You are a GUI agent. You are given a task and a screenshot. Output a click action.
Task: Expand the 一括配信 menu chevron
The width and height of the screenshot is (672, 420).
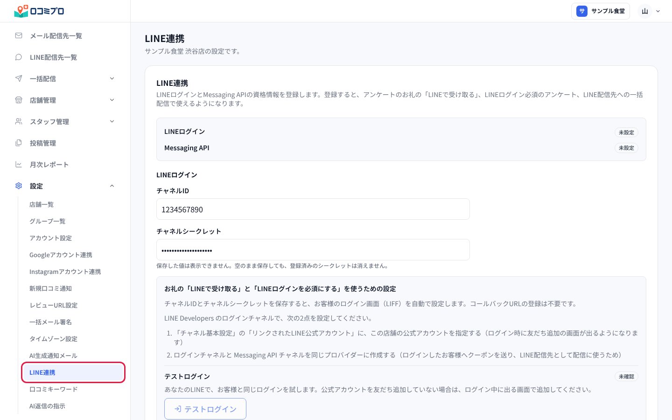tap(112, 78)
